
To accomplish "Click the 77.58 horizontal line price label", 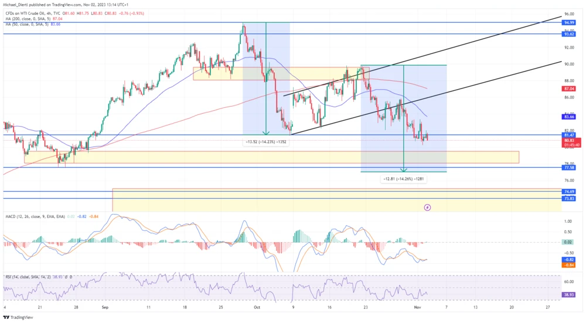I will coord(568,168).
